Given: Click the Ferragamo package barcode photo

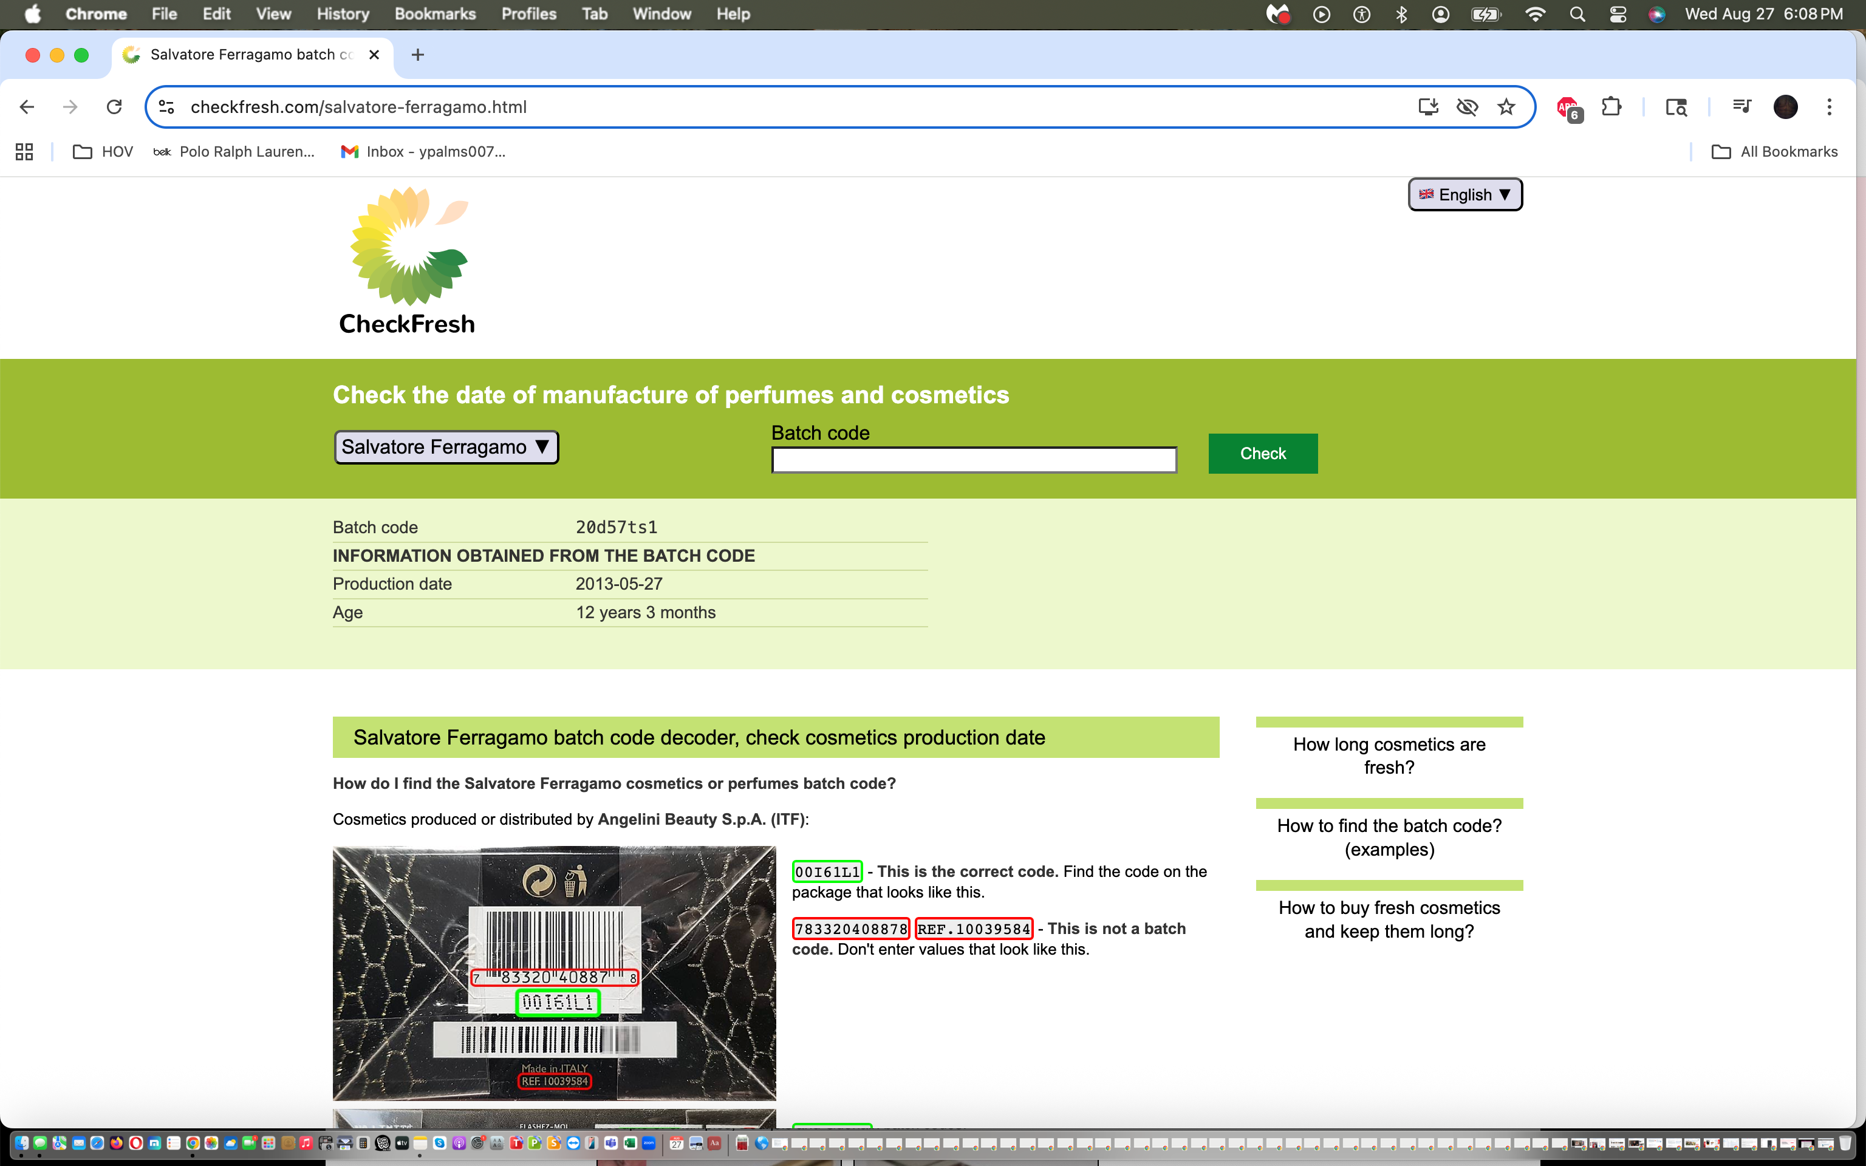Looking at the screenshot, I should pos(553,972).
